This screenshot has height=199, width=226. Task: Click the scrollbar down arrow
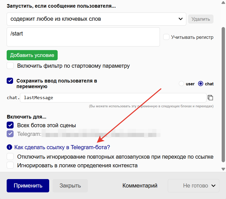223,169
